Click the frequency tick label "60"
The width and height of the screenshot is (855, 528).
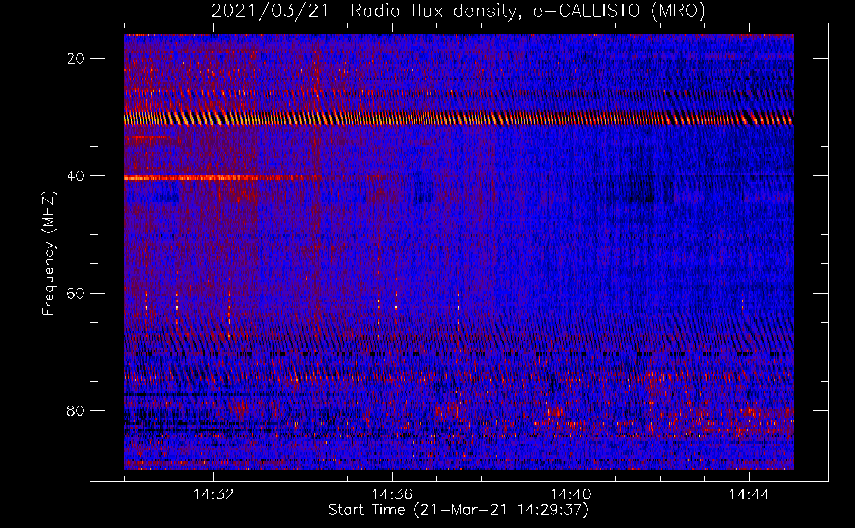tap(76, 294)
